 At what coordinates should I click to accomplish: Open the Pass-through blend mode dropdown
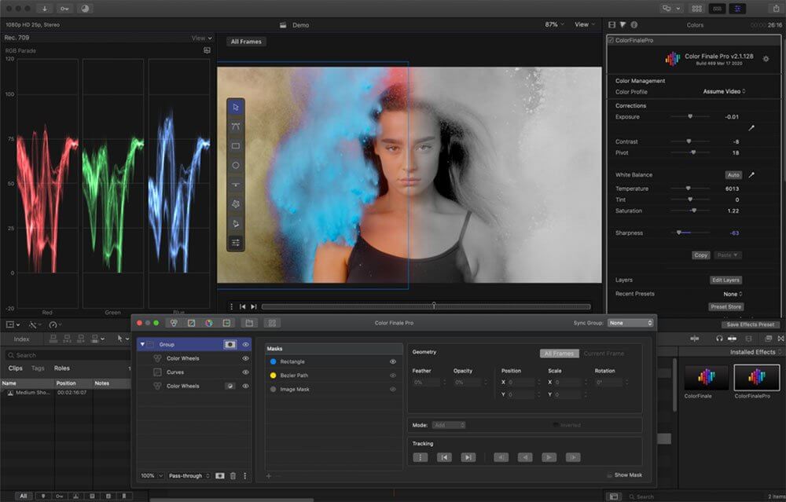(x=189, y=476)
